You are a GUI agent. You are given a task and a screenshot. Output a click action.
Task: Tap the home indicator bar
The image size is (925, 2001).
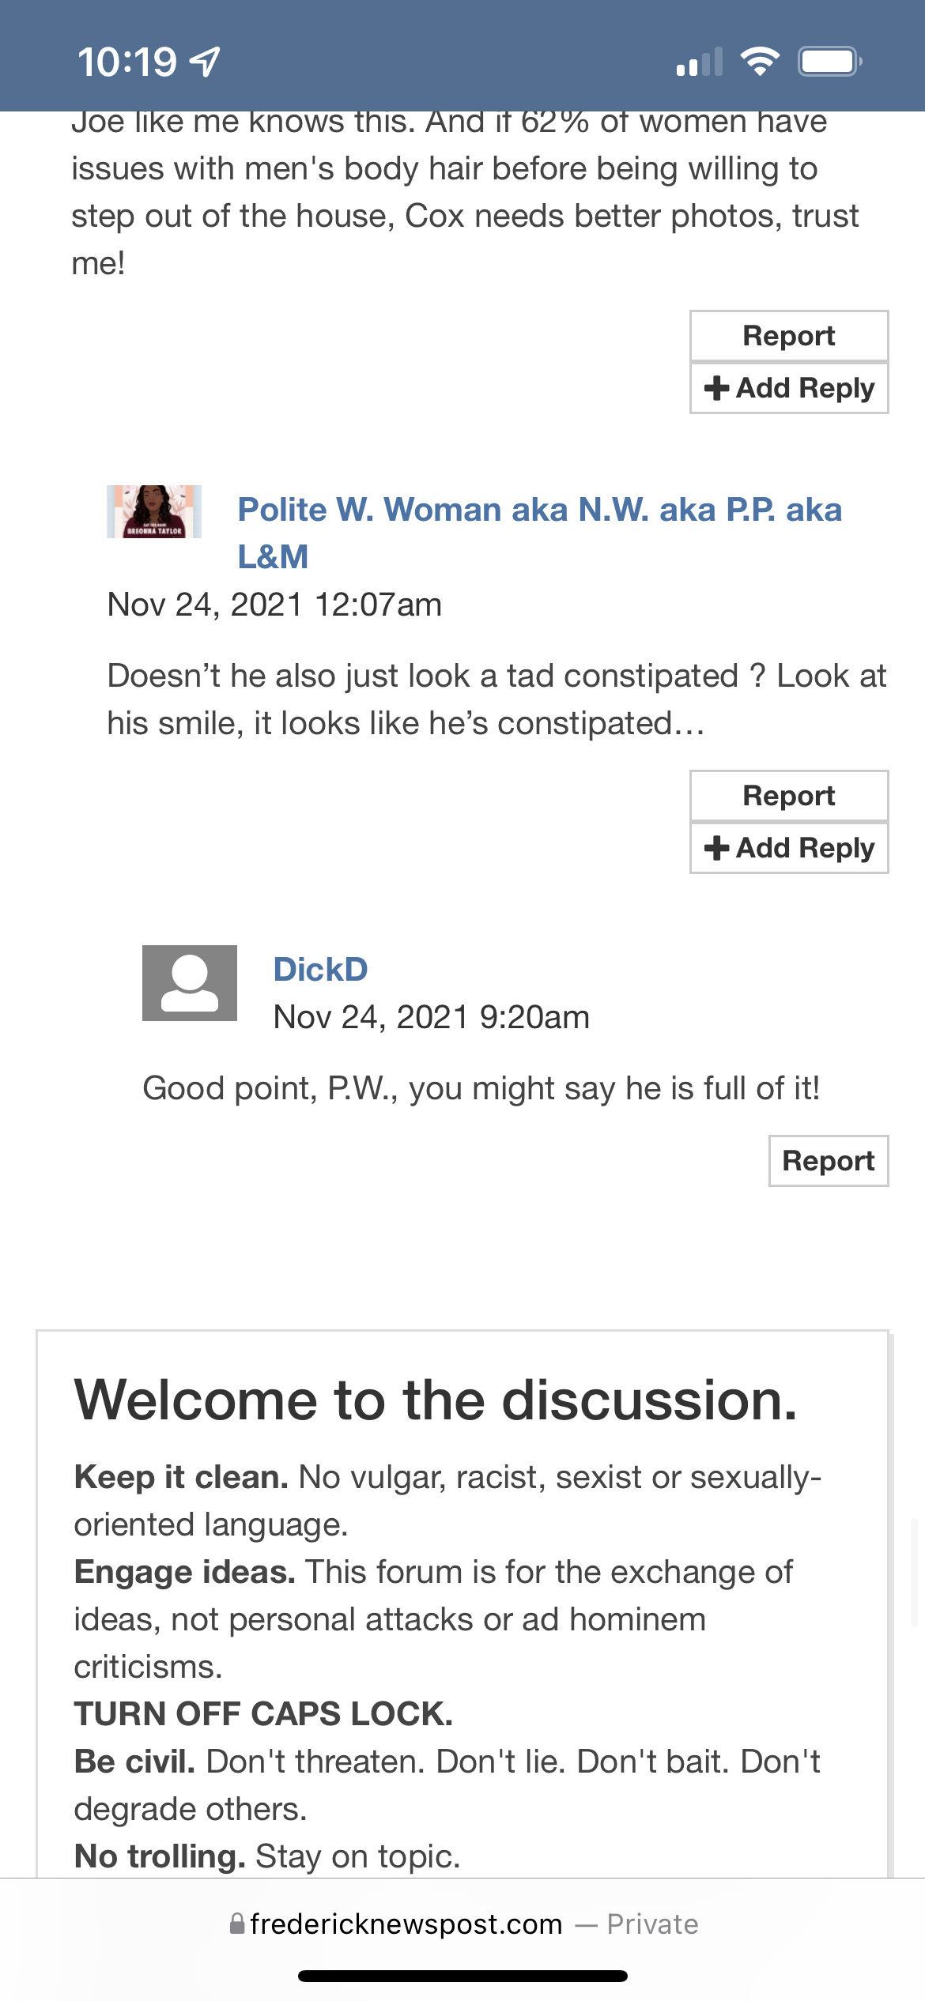click(x=462, y=1976)
